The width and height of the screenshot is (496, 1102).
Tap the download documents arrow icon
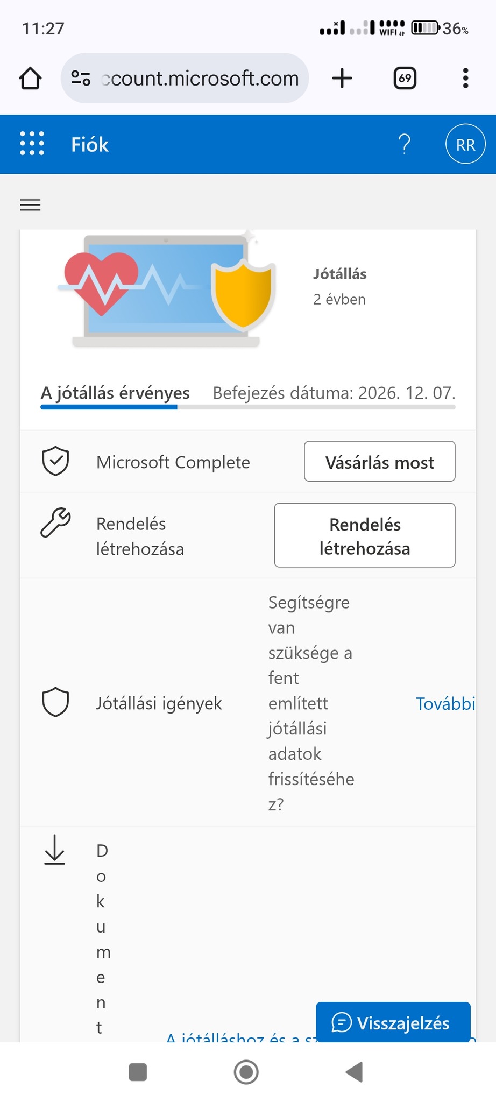[54, 850]
